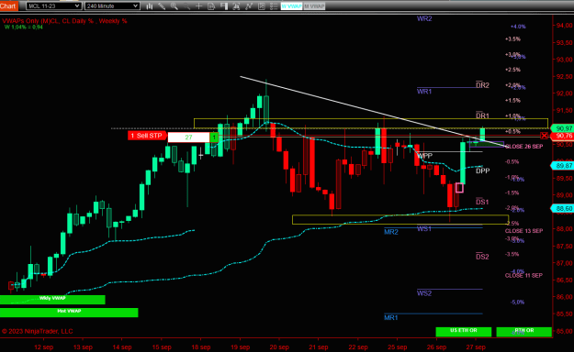
Task: Select the WR1 pivot label
Action: [424, 92]
